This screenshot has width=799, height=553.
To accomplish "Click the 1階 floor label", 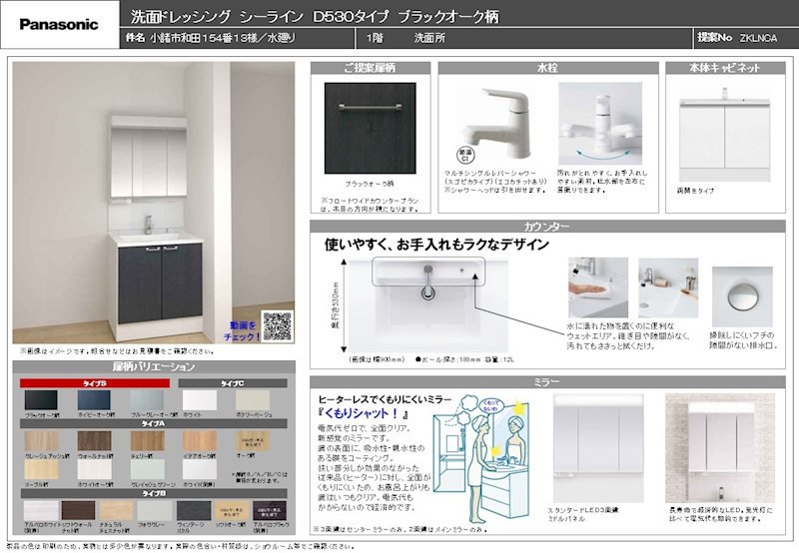I will tap(375, 38).
